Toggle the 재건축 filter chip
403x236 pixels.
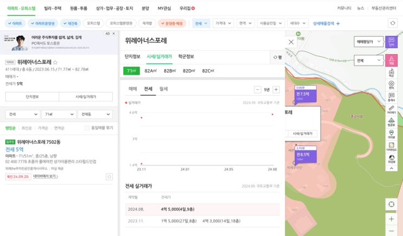pos(71,23)
